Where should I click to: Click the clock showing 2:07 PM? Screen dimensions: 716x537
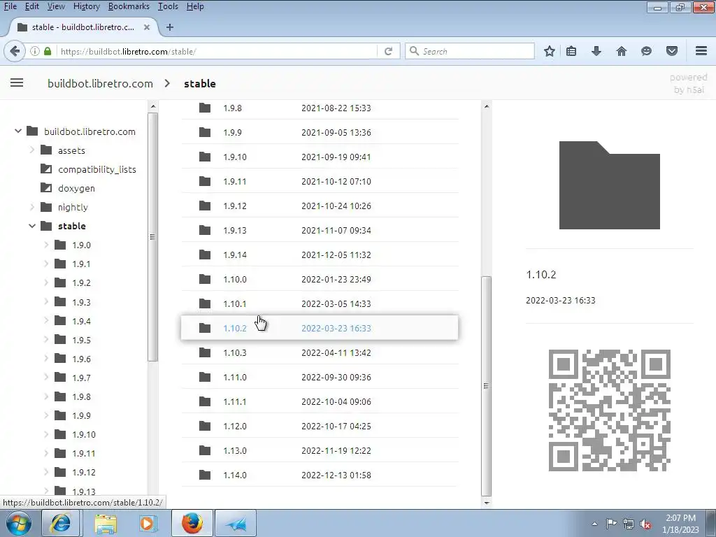tap(680, 518)
